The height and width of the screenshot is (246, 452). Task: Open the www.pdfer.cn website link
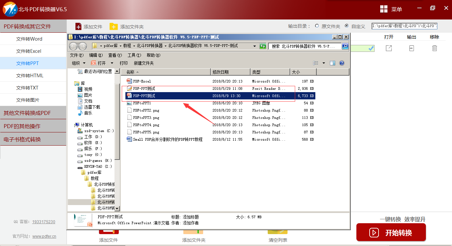click(x=44, y=236)
